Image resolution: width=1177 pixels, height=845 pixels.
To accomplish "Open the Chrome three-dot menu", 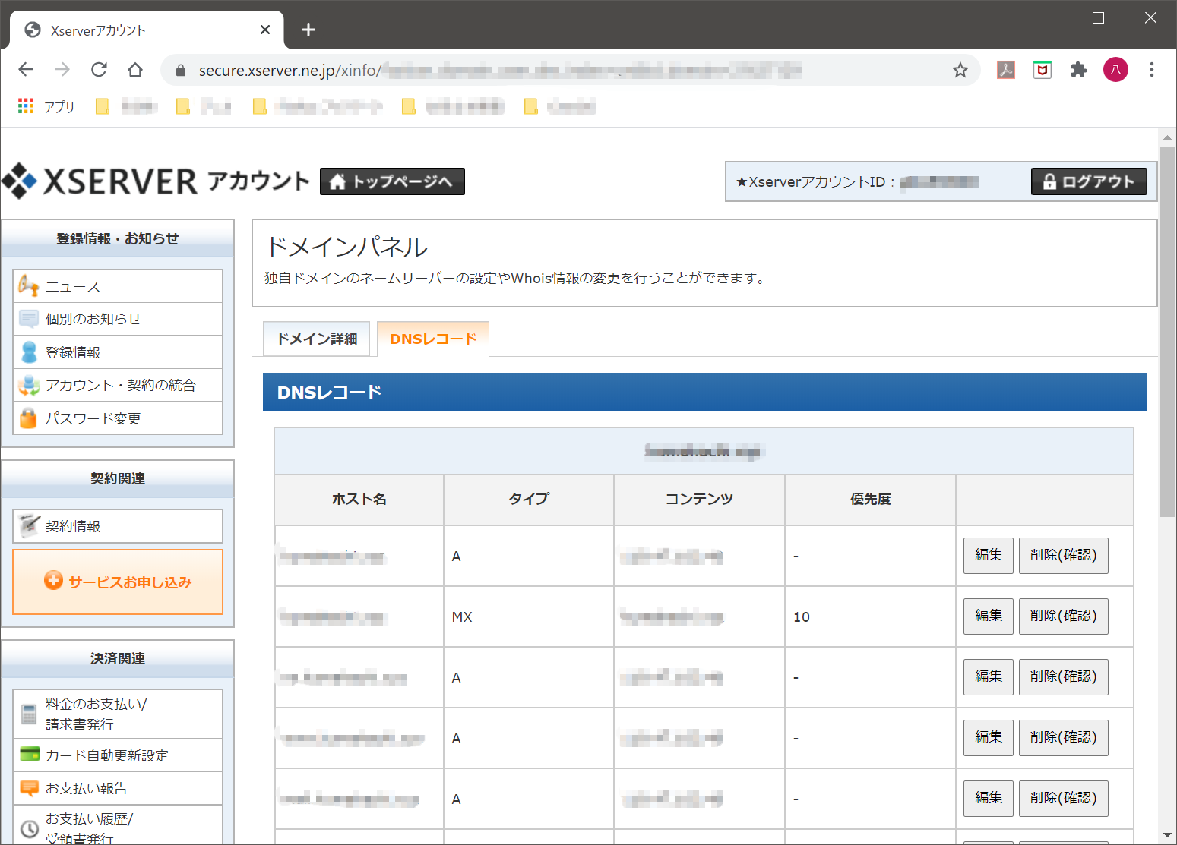I will [x=1152, y=70].
